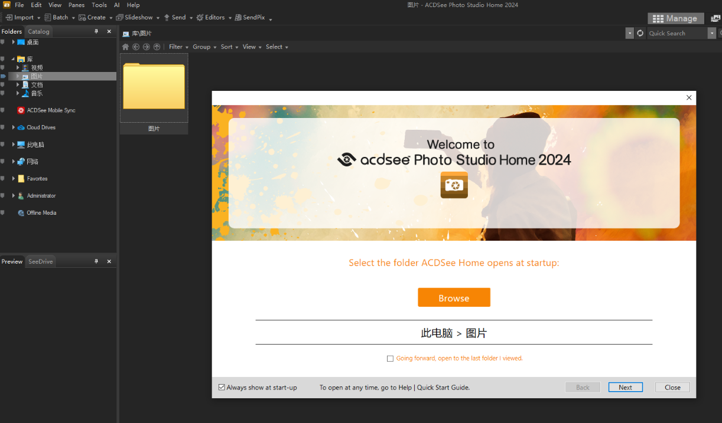Select the 图片 folder thumbnail
The image size is (722, 423).
(154, 88)
